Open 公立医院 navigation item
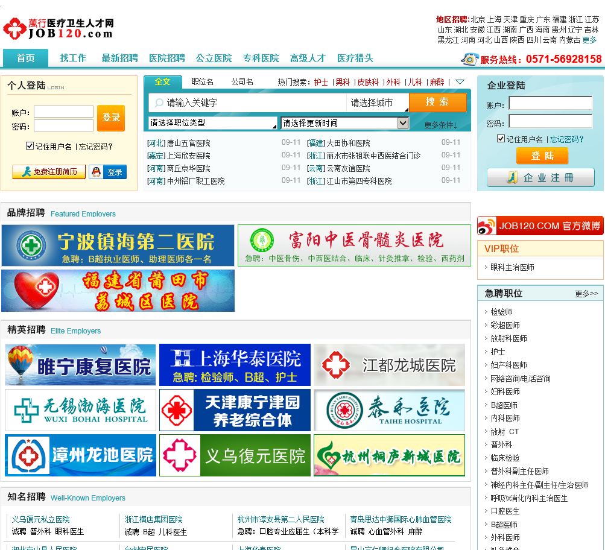 (x=214, y=58)
